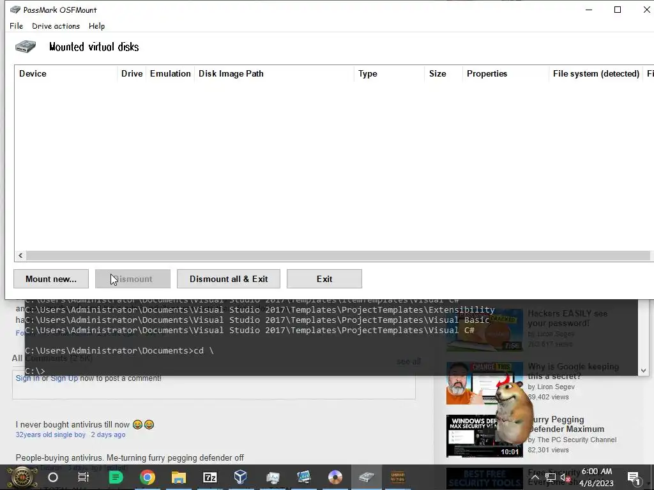Click the Drive column header
Screen dimensions: 654x490
[x=132, y=74]
